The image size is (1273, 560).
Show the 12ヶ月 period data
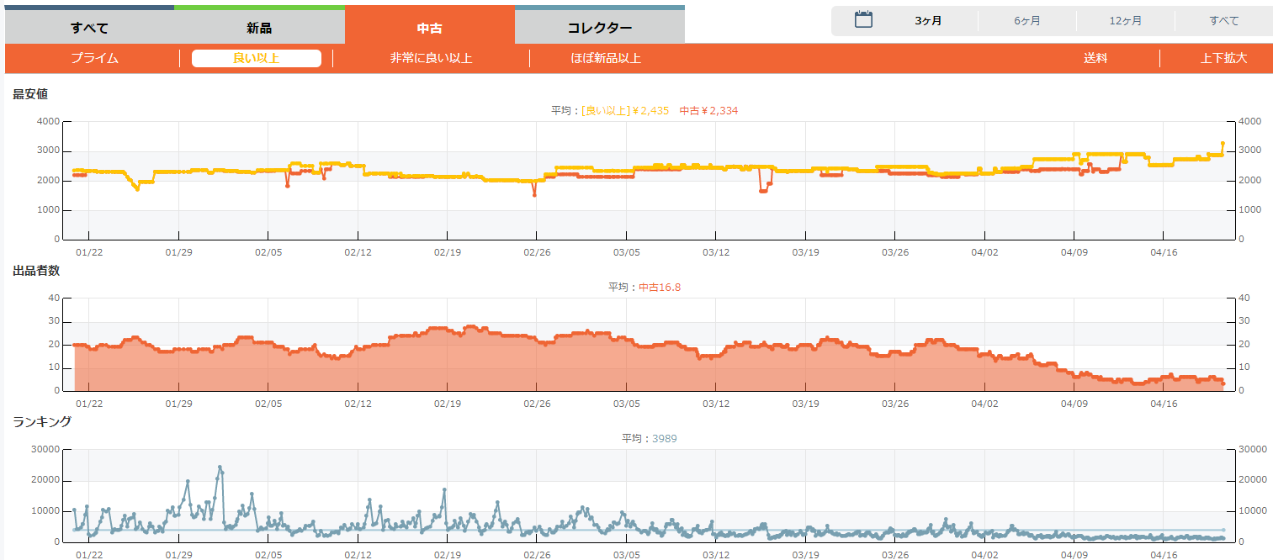click(x=1125, y=21)
